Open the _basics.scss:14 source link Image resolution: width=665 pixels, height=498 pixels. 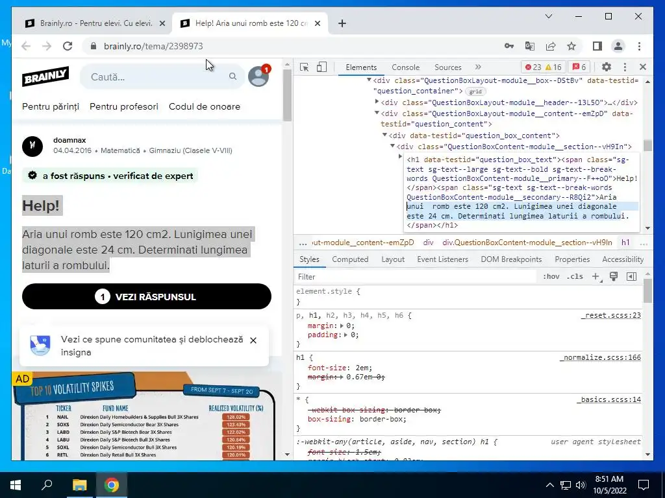pos(609,399)
